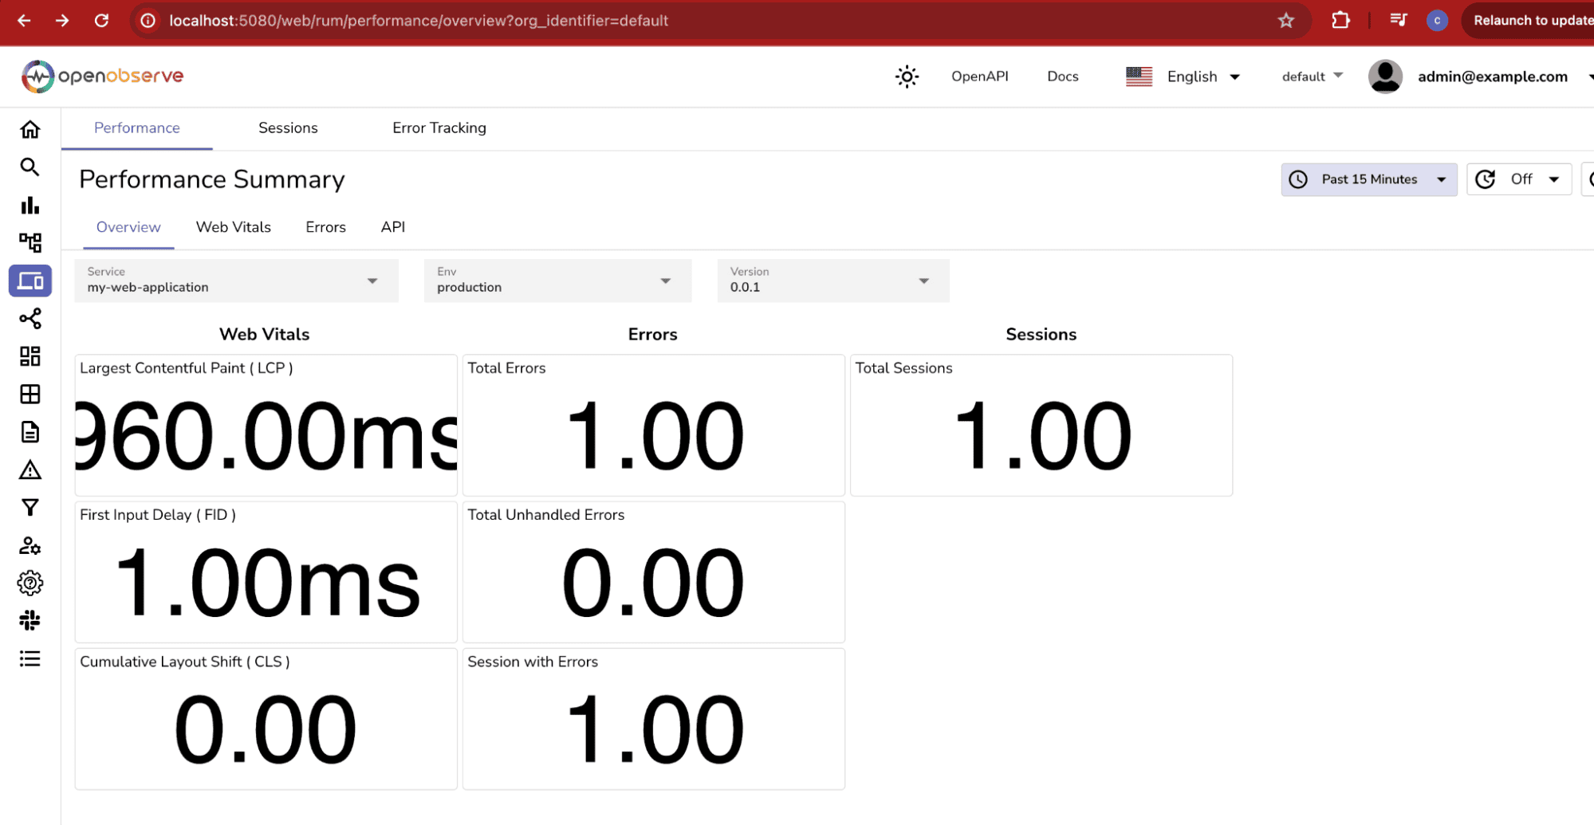Open the Web Vitals tab

pyautogui.click(x=233, y=227)
